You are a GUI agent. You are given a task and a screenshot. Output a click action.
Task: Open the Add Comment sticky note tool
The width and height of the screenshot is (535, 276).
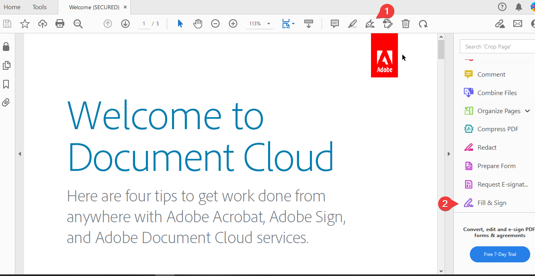334,24
